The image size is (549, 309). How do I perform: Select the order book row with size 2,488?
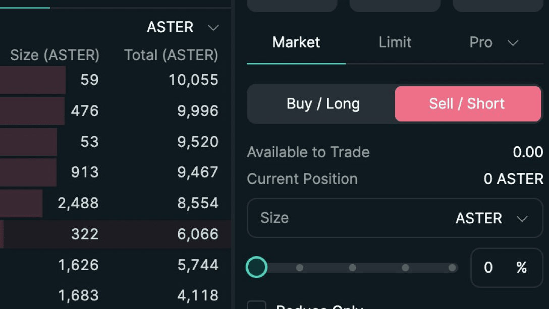coord(115,203)
